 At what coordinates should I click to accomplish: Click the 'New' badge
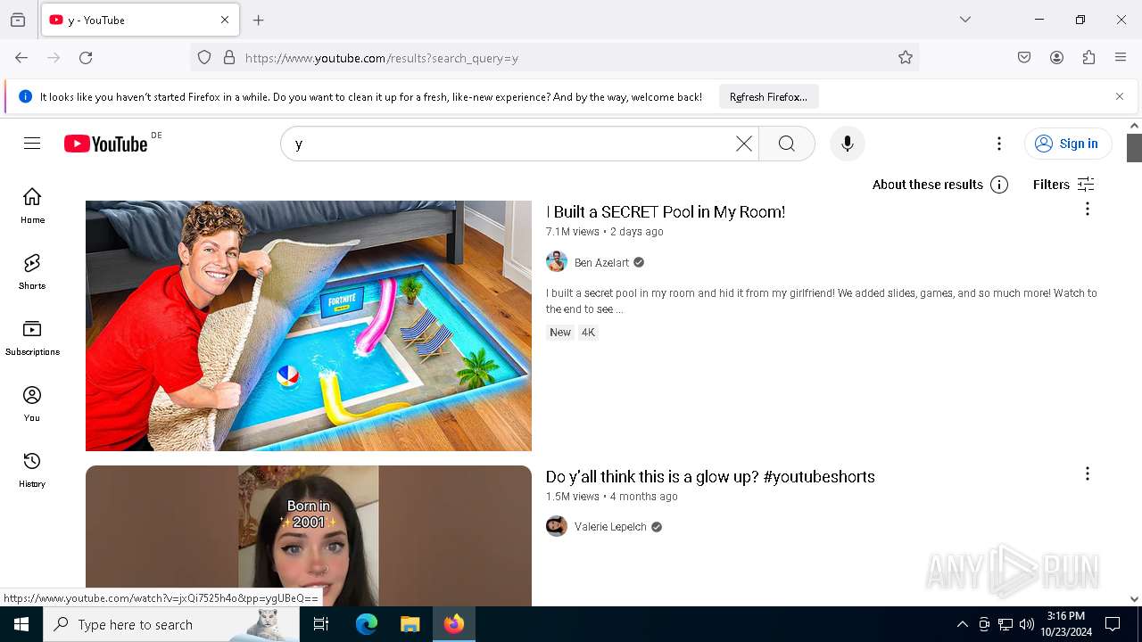(560, 333)
